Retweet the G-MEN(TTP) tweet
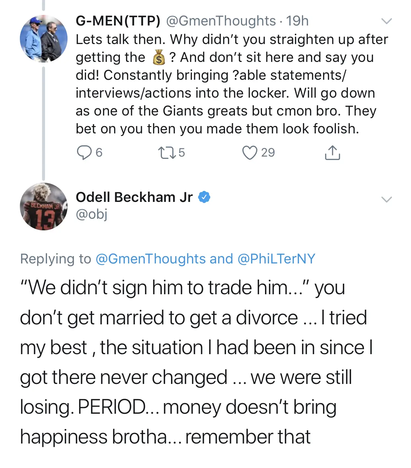This screenshot has width=411, height=468. click(x=166, y=153)
